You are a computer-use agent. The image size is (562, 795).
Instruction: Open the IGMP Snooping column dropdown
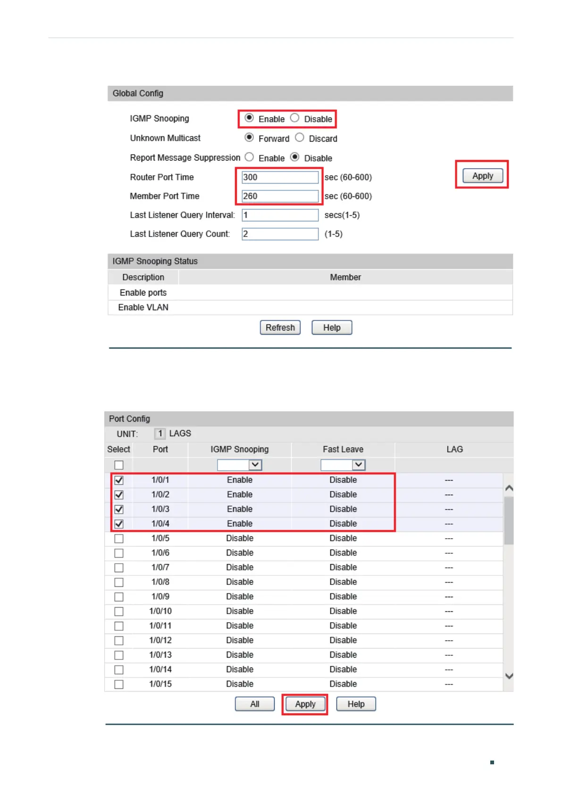point(240,465)
